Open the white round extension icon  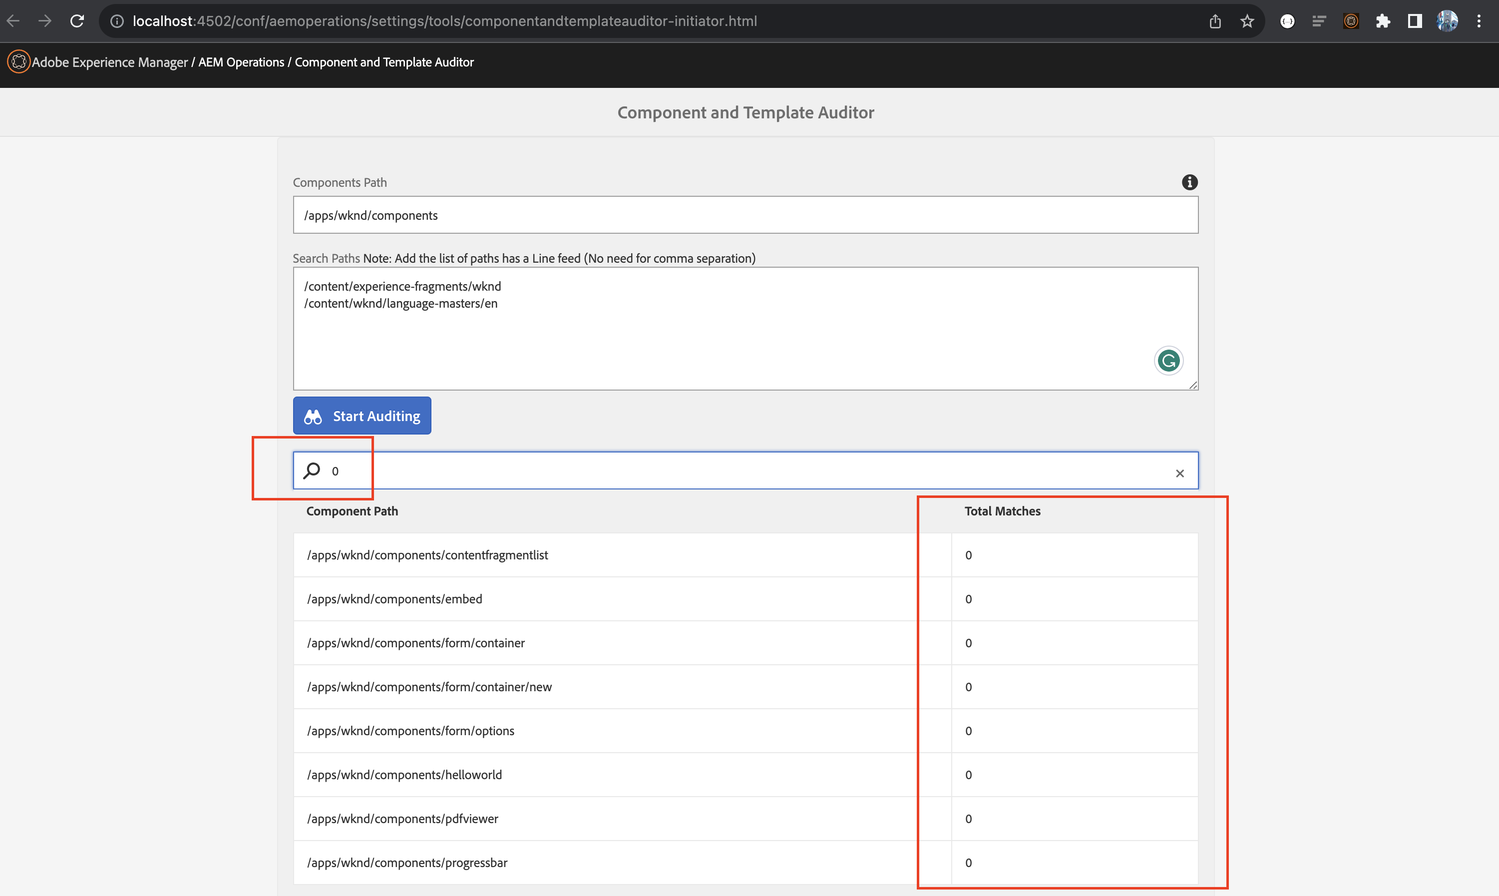tap(1287, 21)
